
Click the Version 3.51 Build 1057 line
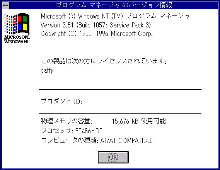click(96, 25)
